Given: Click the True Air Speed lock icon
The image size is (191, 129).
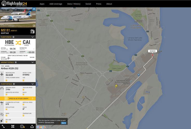Looking at the screenshot, I should (23, 89).
